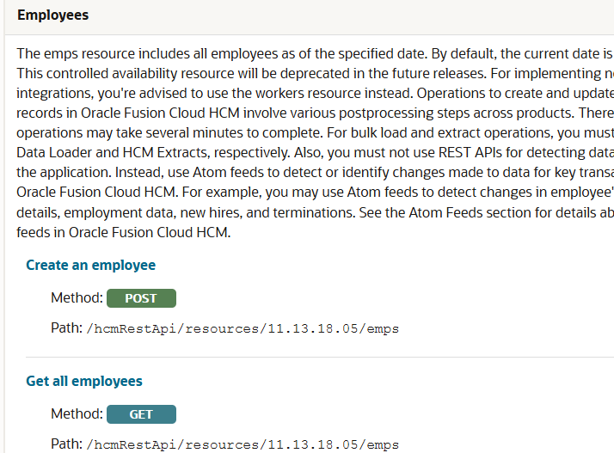Click the green POST method badge

(x=141, y=298)
